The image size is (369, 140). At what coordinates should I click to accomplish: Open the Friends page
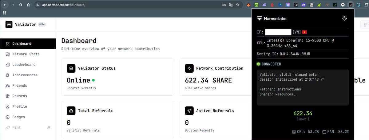[x=28, y=86]
